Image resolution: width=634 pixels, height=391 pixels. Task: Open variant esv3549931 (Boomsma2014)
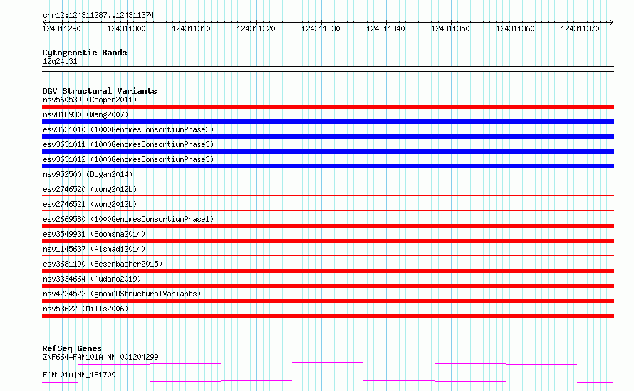94,234
